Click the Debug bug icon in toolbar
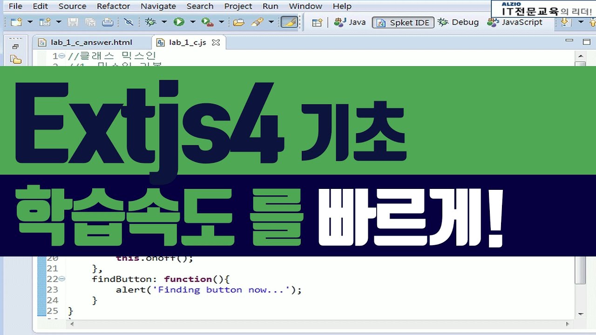Screen dimensions: 596x335 click(150, 22)
